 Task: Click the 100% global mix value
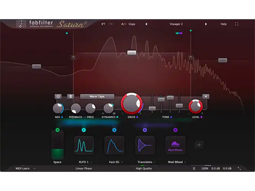[x=205, y=168]
